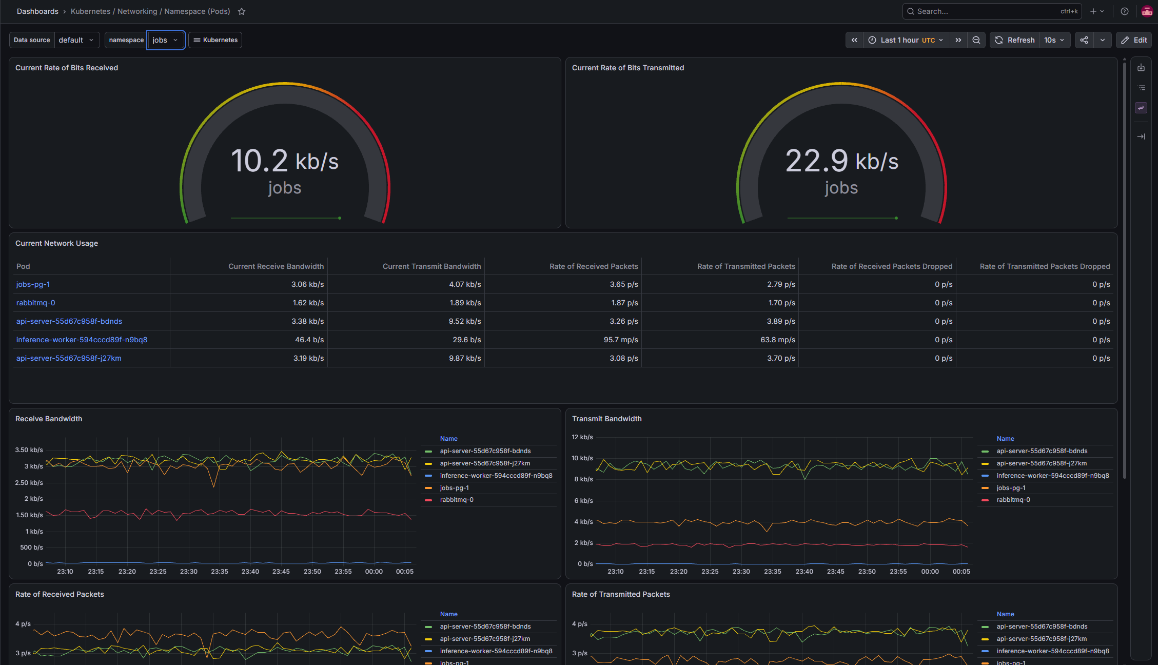Click green swatch for api-server-bdnds in Received Packets legend

click(428, 627)
